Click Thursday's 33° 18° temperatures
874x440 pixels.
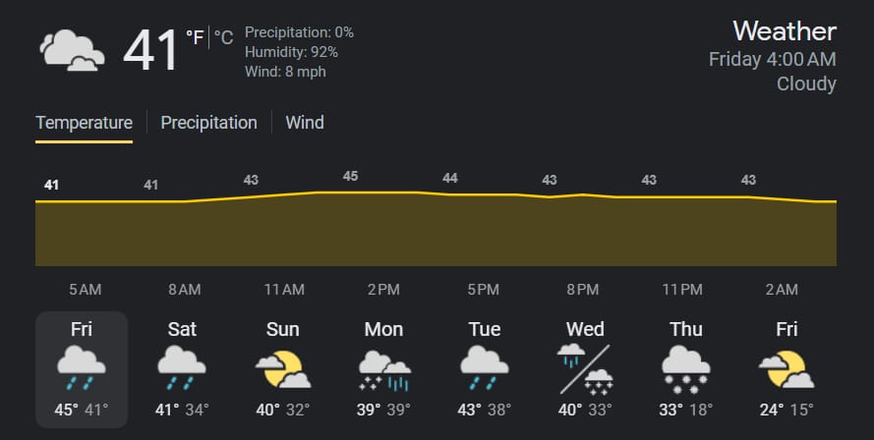click(685, 410)
